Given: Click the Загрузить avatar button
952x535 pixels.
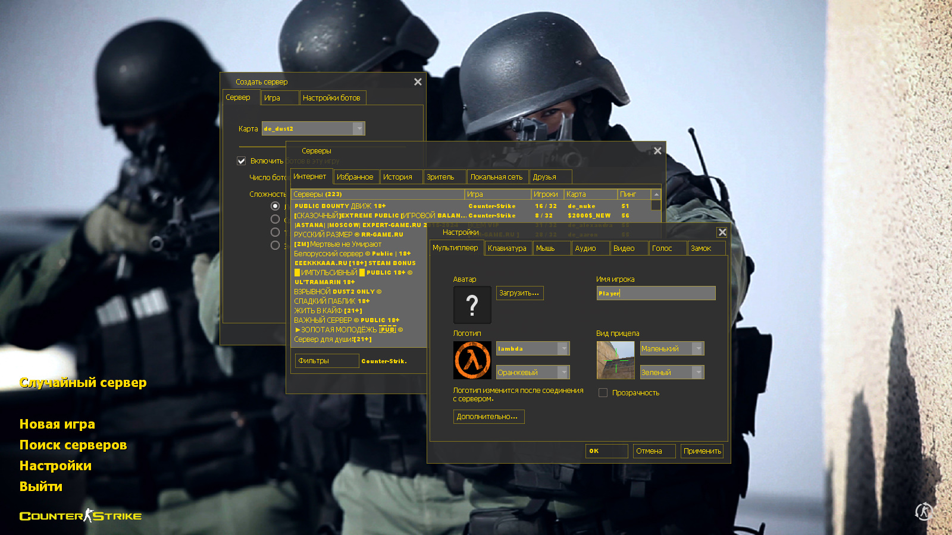Looking at the screenshot, I should pyautogui.click(x=519, y=292).
